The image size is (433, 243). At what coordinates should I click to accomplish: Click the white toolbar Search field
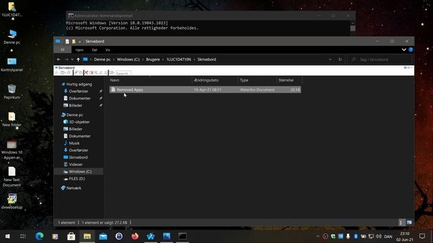[x=123, y=73]
